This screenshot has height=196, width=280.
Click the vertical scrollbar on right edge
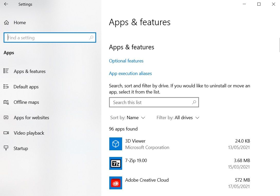tap(279, 45)
